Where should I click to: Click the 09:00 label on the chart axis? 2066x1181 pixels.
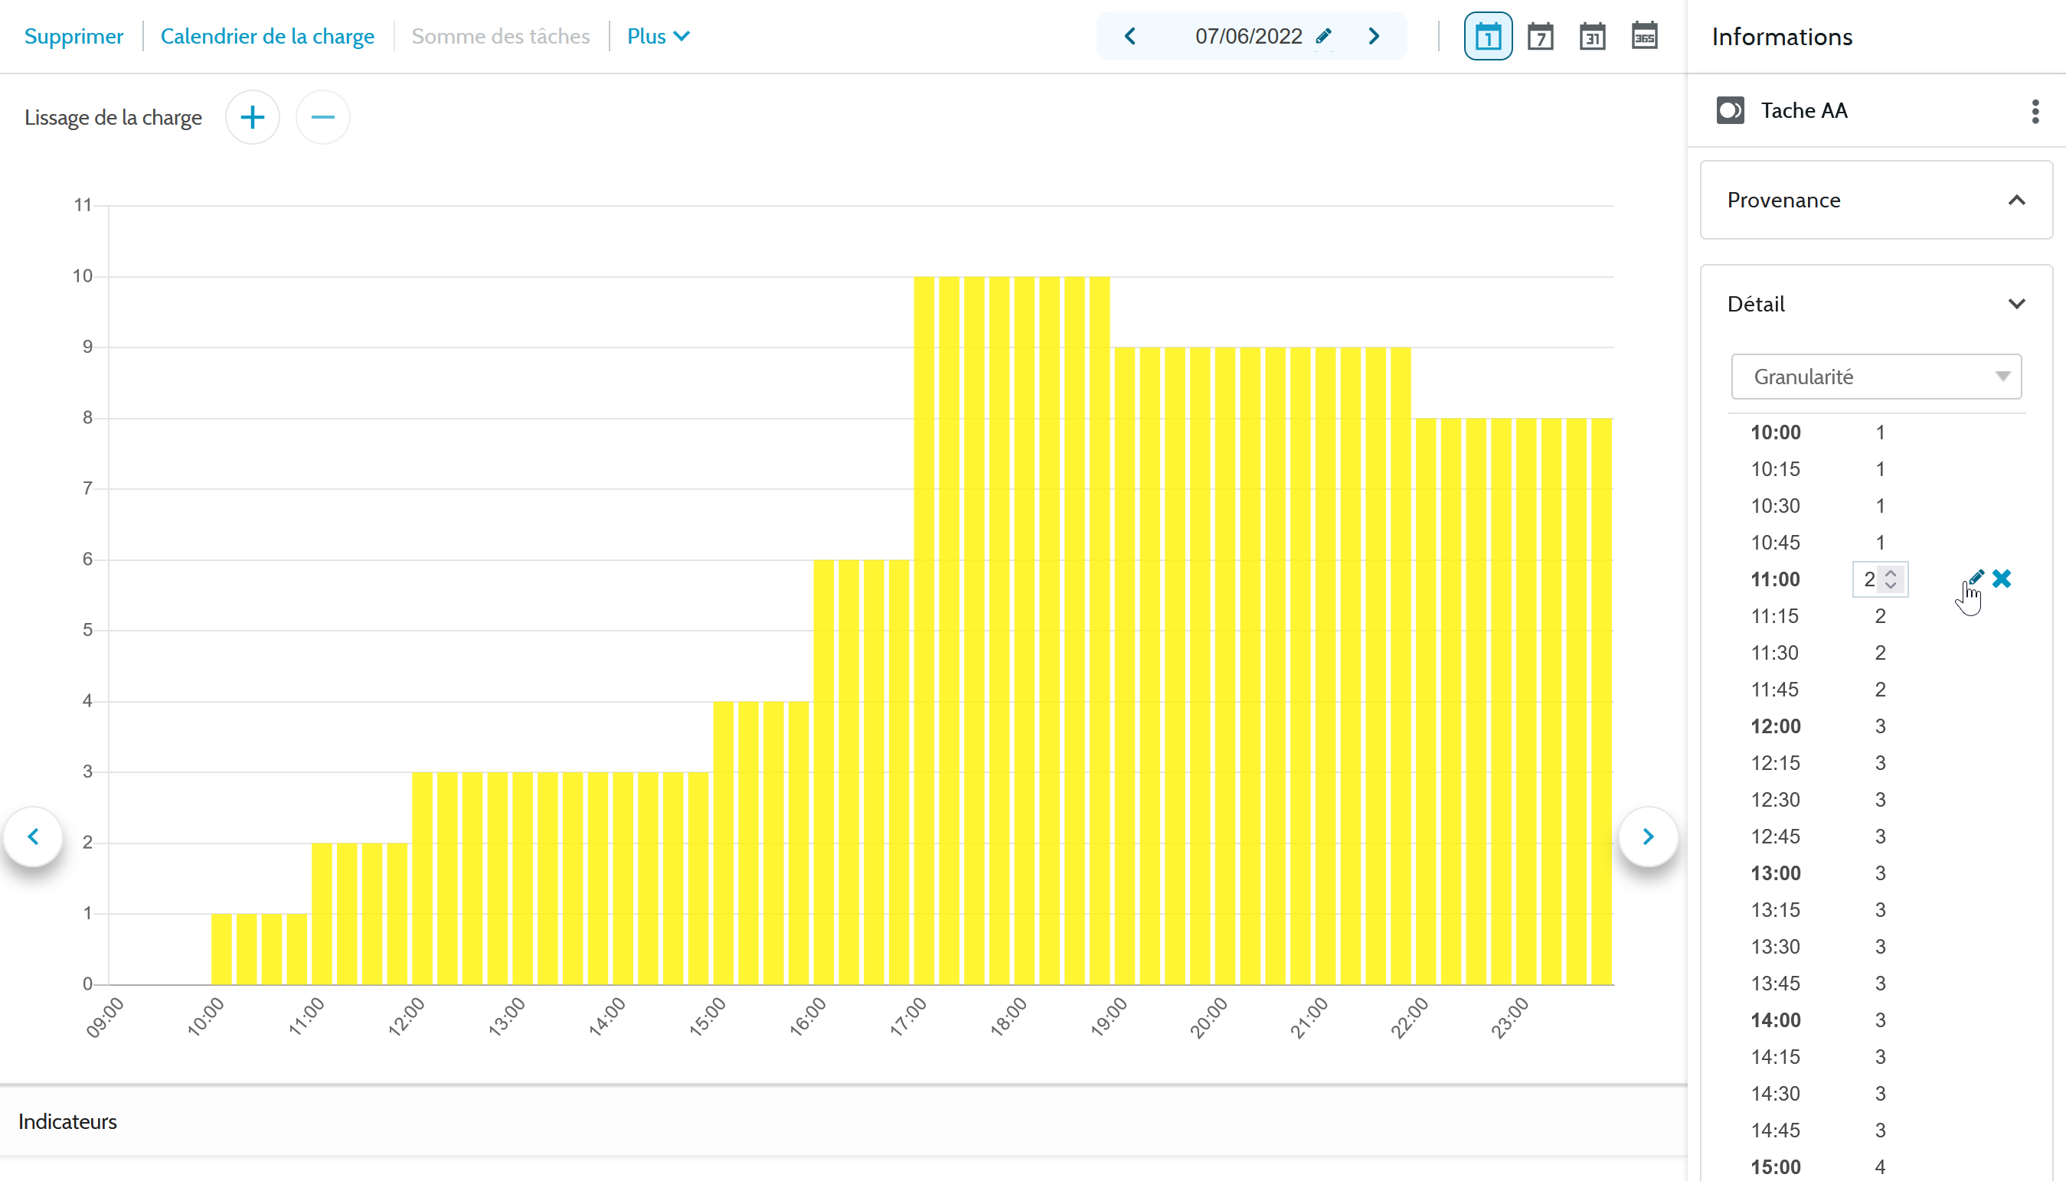coord(105,1017)
